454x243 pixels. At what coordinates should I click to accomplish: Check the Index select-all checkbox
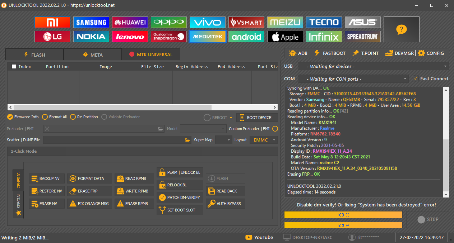coord(14,66)
